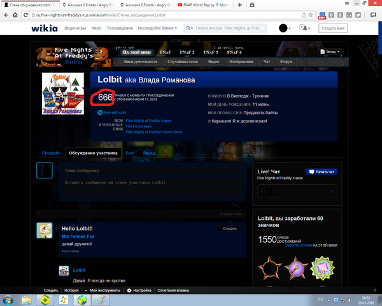The width and height of the screenshot is (382, 306).
Task: Switch to the Профайл tab
Action: coord(51,153)
